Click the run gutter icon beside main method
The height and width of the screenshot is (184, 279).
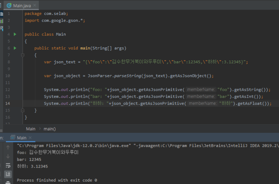coord(15,48)
